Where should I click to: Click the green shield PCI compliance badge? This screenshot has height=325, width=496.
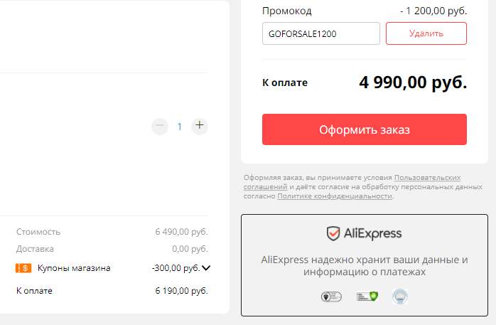point(367,297)
